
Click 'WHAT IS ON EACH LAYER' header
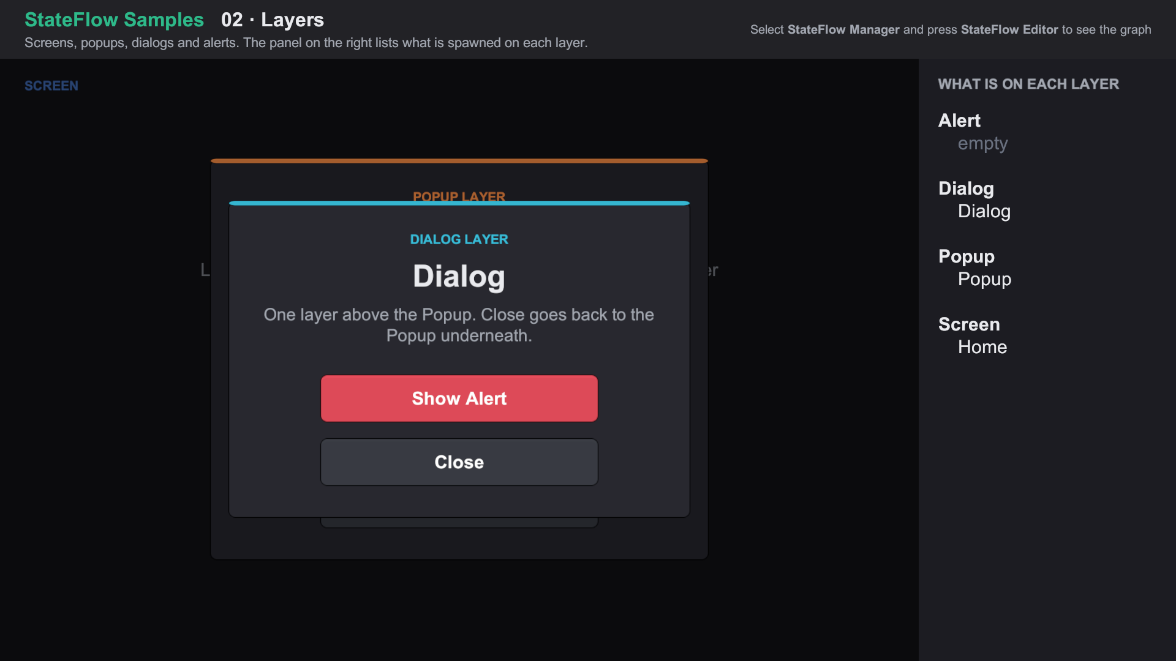1028,84
